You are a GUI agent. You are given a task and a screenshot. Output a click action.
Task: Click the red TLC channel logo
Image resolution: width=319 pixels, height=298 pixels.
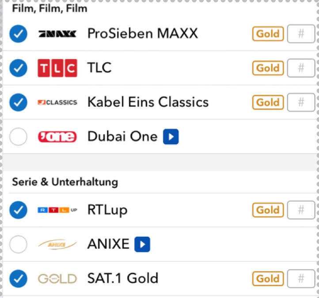57,68
